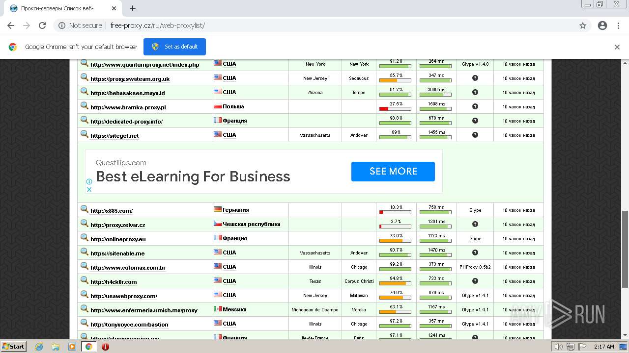Image resolution: width=629 pixels, height=353 pixels.
Task: Click the 99.2% uptime bar for cotomax
Action: pos(396,269)
